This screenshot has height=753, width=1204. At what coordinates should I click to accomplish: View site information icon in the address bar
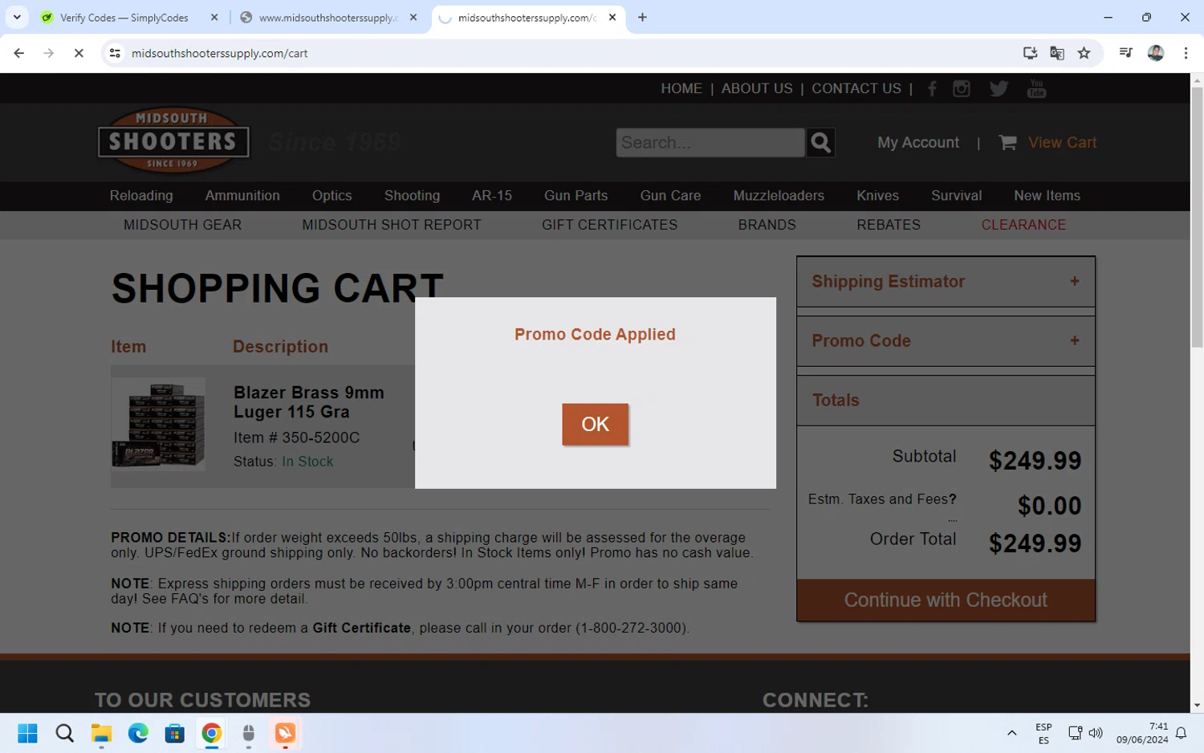click(115, 53)
